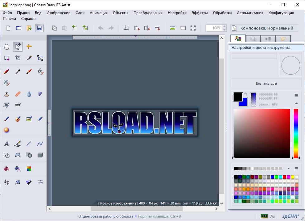Switch to the tool settings hammer tab
Viewport: 305px width, 221px height.
pos(238,39)
